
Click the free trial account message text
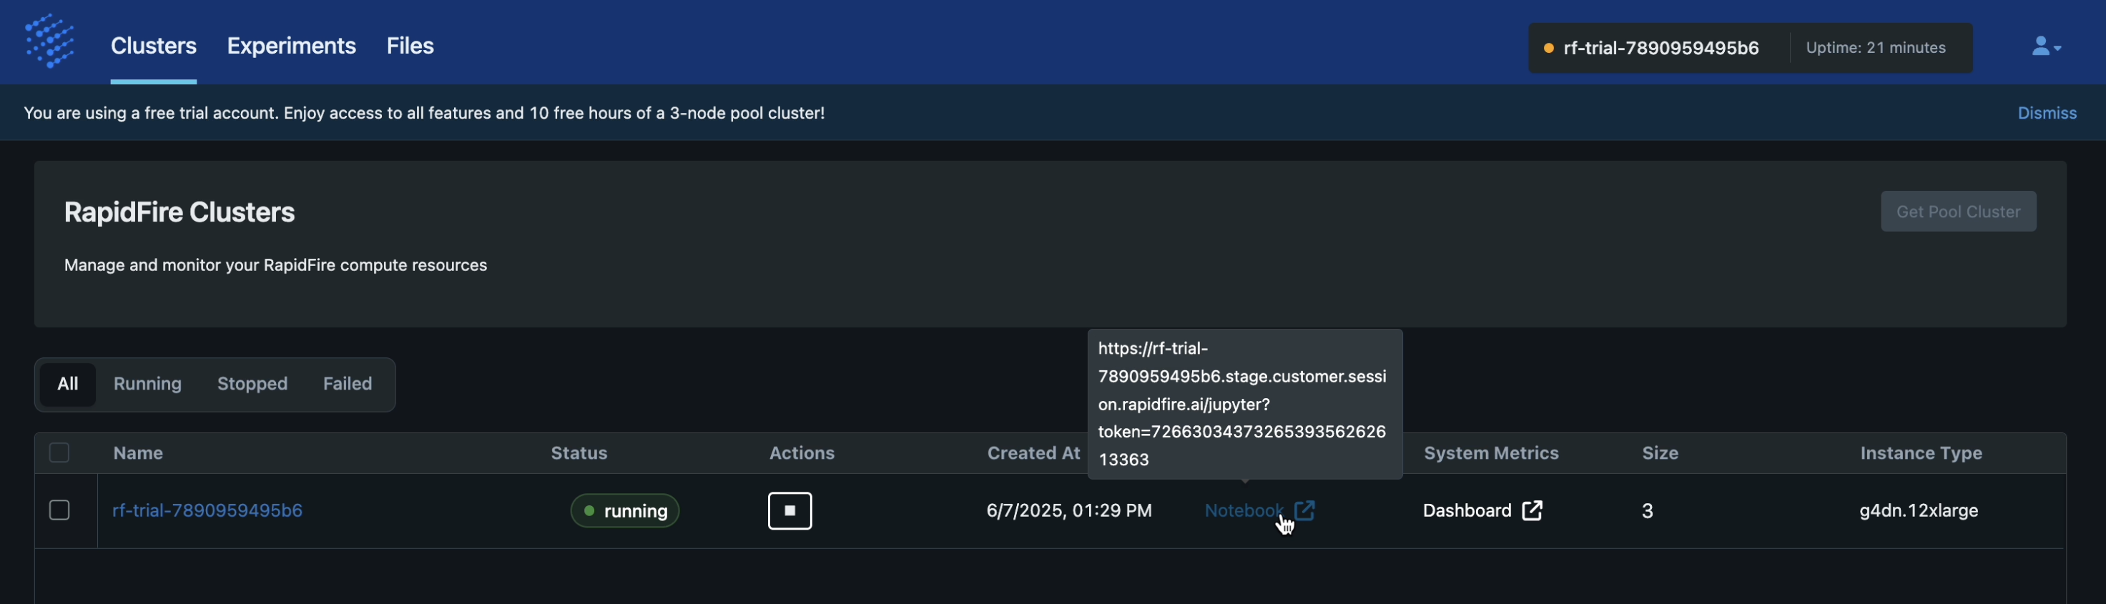tap(423, 113)
